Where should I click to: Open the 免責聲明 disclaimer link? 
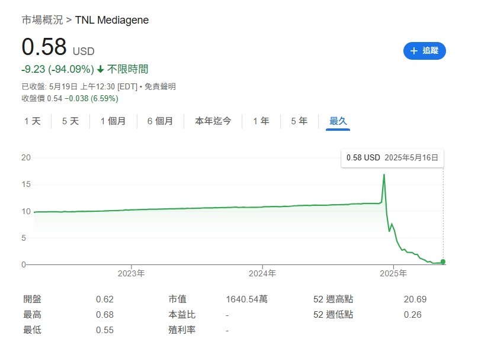coord(160,86)
